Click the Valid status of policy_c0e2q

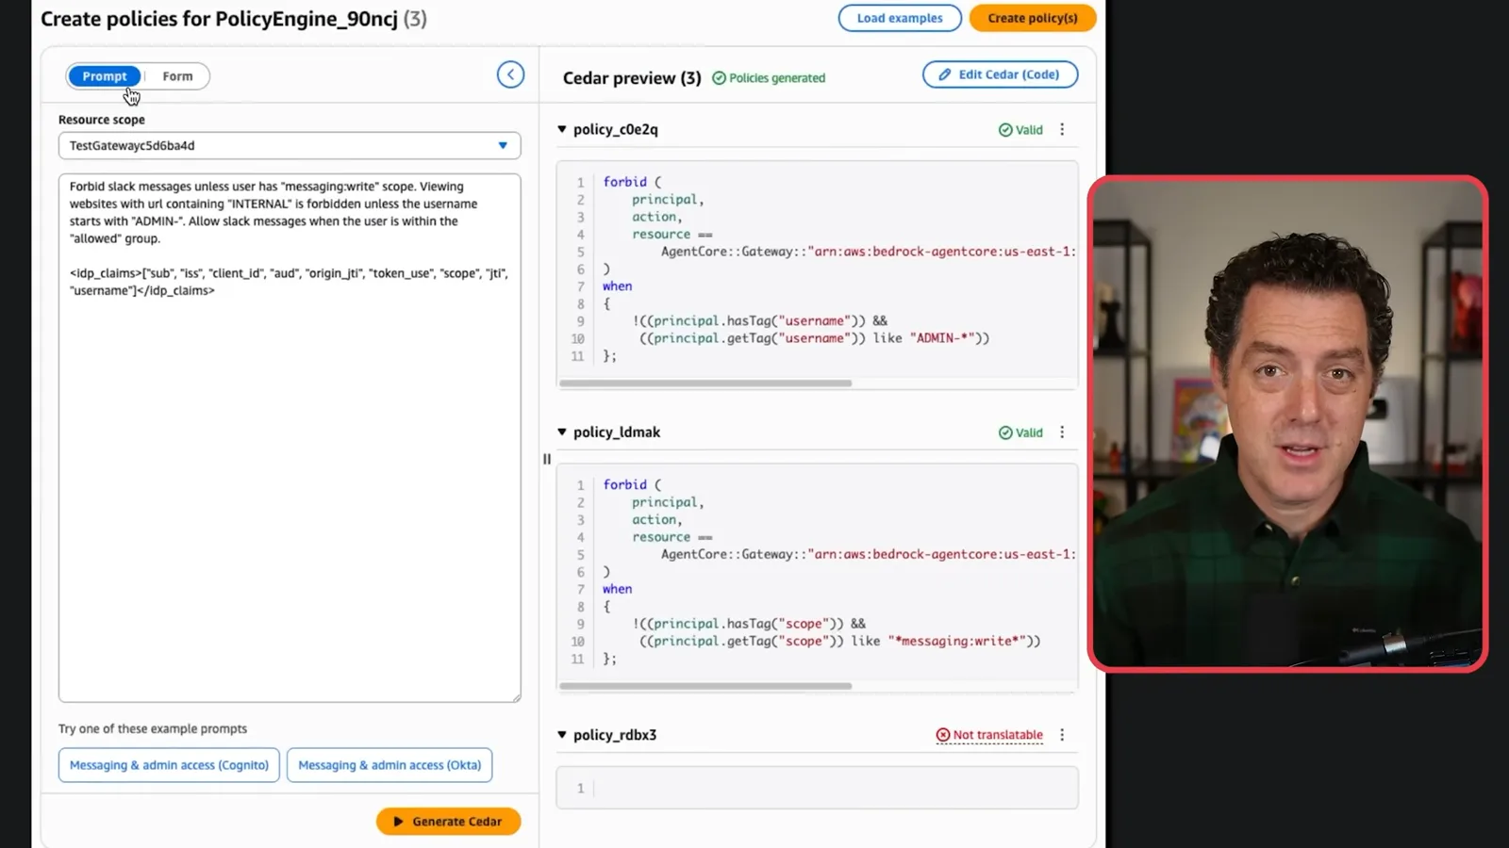(1020, 130)
